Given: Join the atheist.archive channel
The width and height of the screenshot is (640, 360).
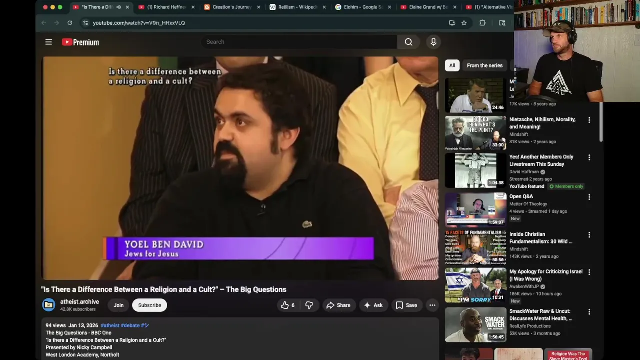Looking at the screenshot, I should pyautogui.click(x=118, y=305).
